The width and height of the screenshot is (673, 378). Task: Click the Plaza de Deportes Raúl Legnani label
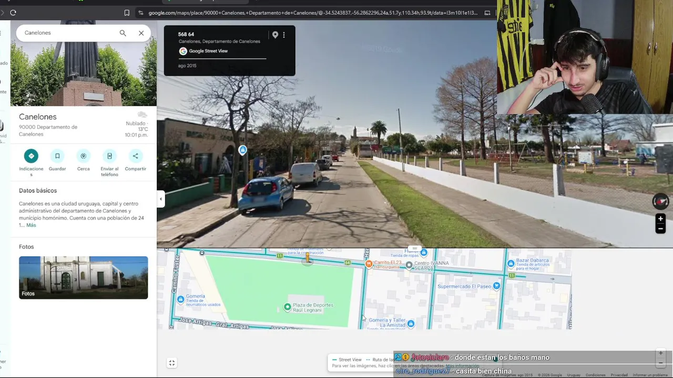tap(313, 308)
